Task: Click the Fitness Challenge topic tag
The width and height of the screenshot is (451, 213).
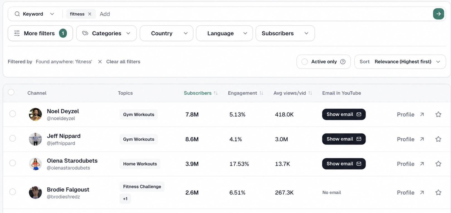Action: (142, 187)
